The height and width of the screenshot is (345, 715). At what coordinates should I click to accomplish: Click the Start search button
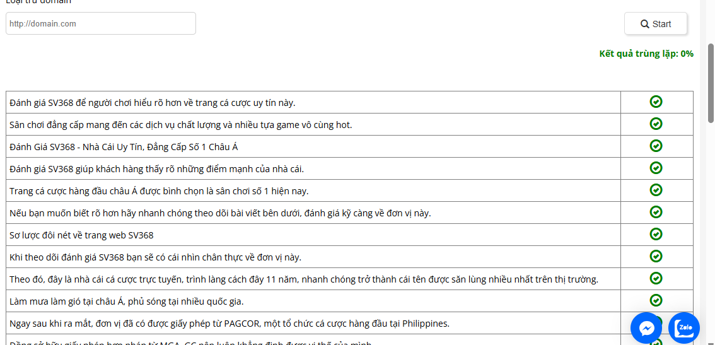coord(655,24)
